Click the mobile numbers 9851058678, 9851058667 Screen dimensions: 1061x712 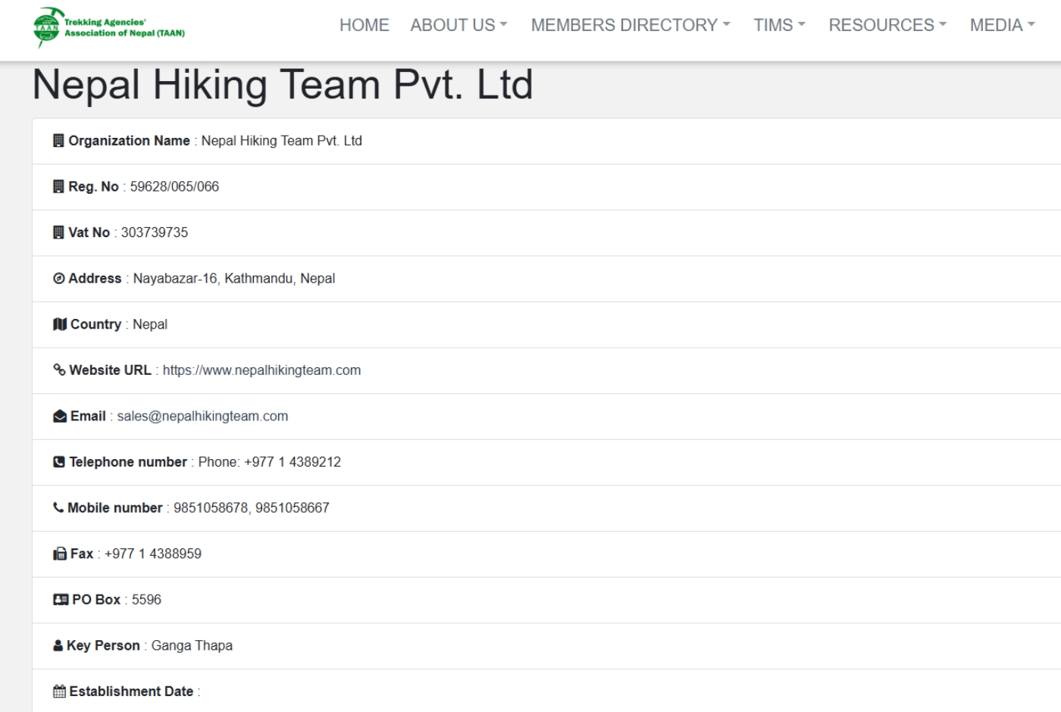[x=252, y=508]
